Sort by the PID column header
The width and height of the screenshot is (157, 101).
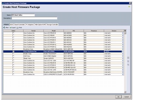click(74, 31)
